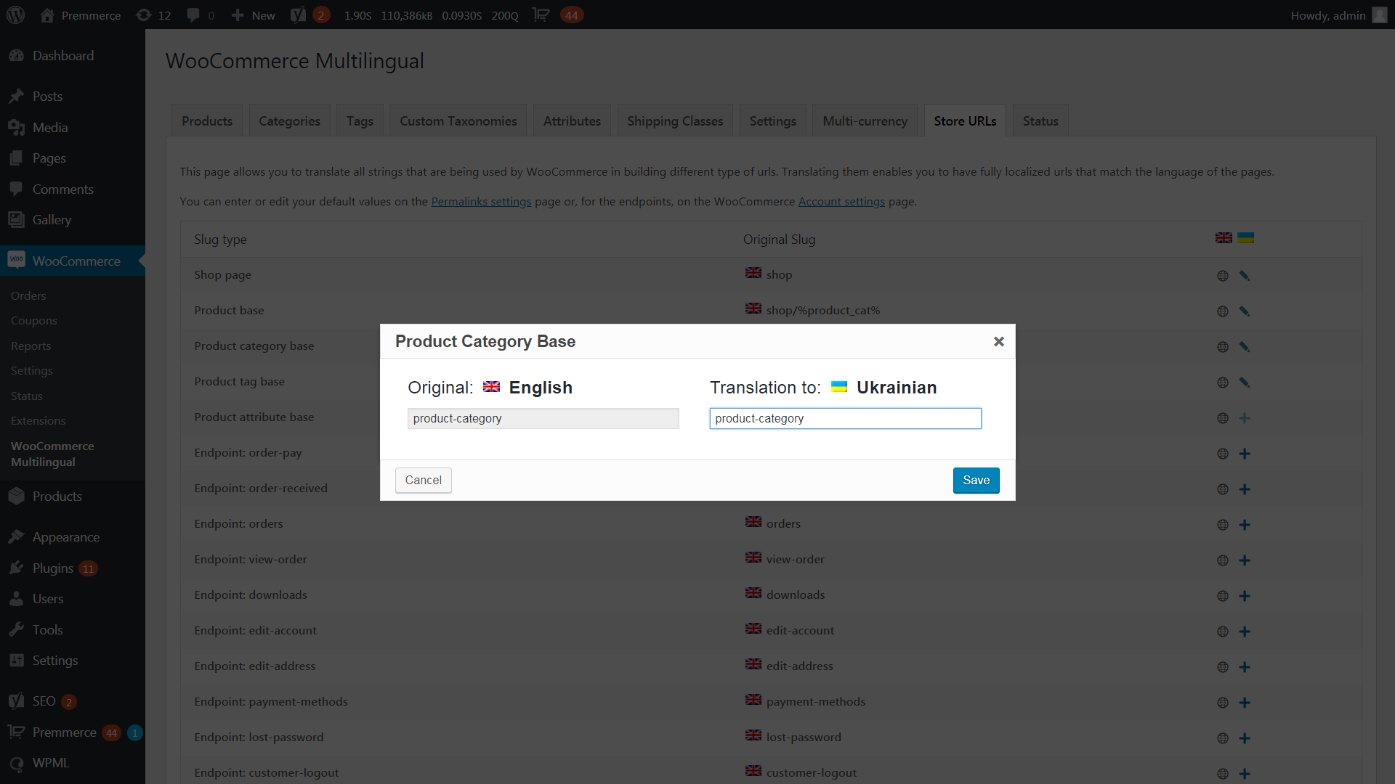Open the Howdy, admin account menu
The width and height of the screenshot is (1395, 784).
(1338, 15)
